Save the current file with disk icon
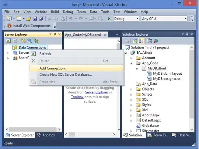Image resolution: width=199 pixels, height=149 pixels. pyautogui.click(x=35, y=19)
